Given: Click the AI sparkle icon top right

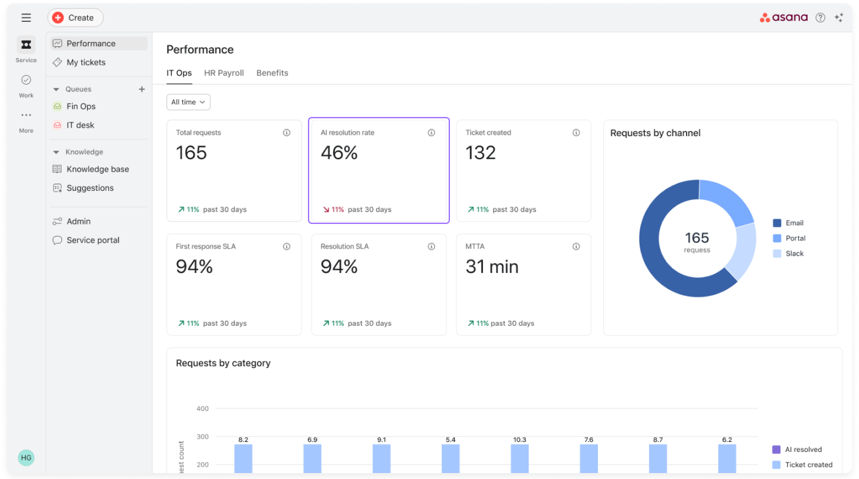Looking at the screenshot, I should (839, 18).
